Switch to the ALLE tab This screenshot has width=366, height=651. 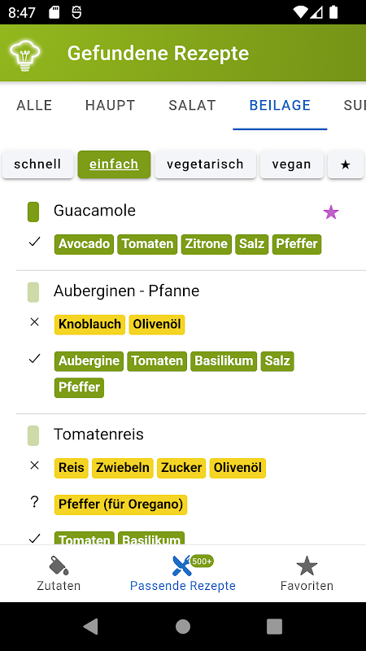(x=34, y=105)
